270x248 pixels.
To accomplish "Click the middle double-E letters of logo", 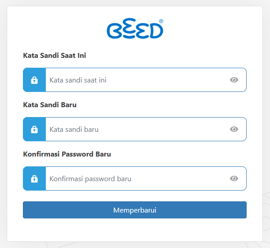I will (136, 28).
